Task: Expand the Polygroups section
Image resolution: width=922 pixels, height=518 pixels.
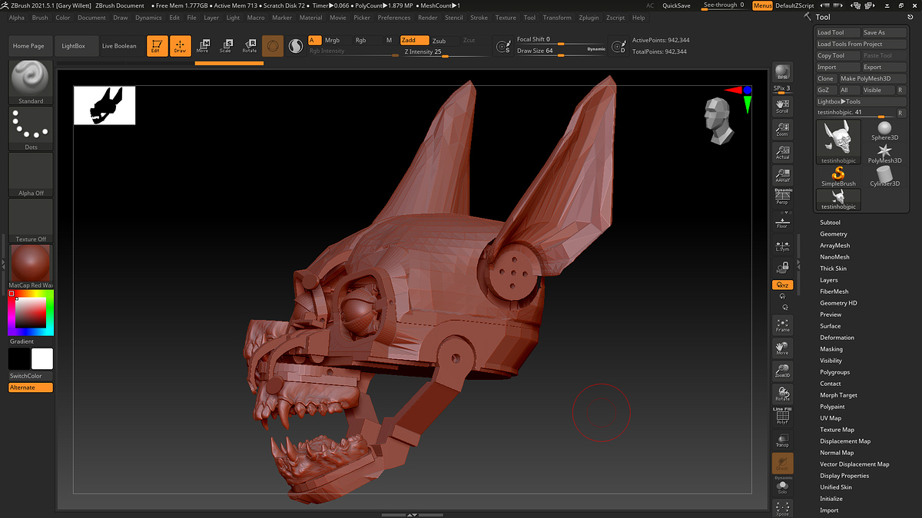Action: pos(834,372)
